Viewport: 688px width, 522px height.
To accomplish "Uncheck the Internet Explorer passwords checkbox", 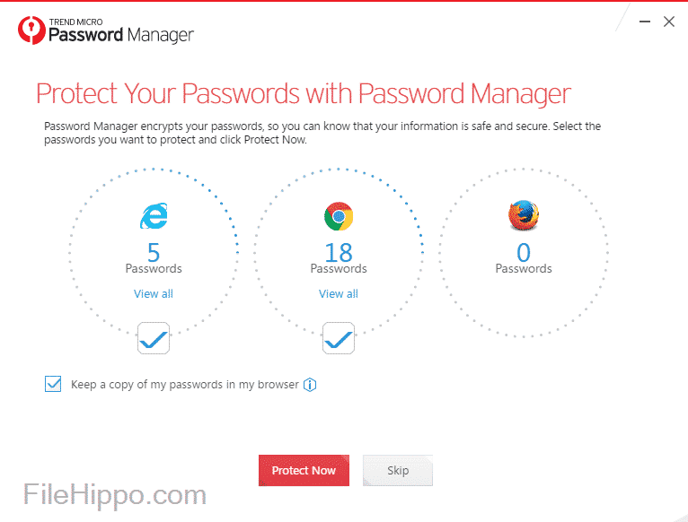I will (154, 338).
